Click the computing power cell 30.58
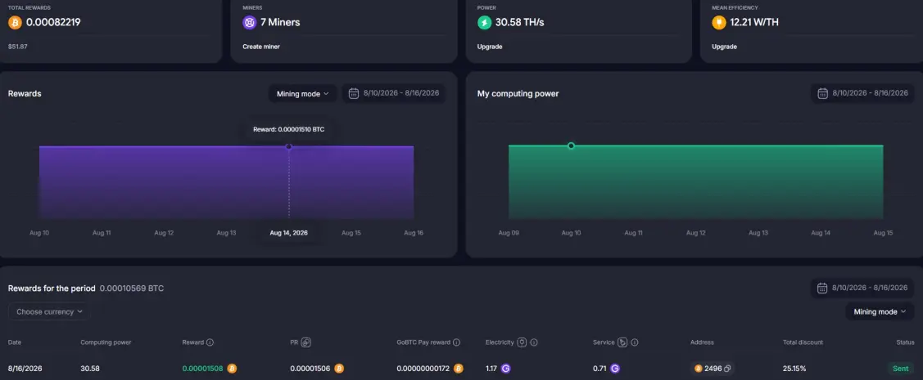The image size is (923, 380). [x=90, y=369]
